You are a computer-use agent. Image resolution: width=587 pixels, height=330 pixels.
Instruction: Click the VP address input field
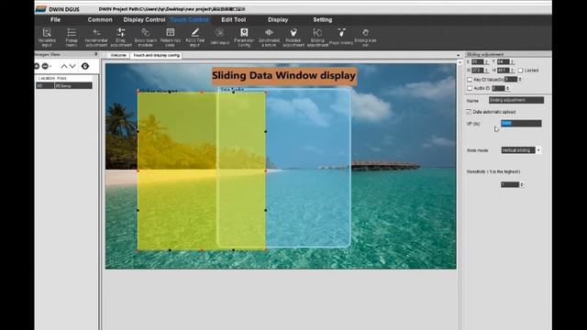click(521, 123)
